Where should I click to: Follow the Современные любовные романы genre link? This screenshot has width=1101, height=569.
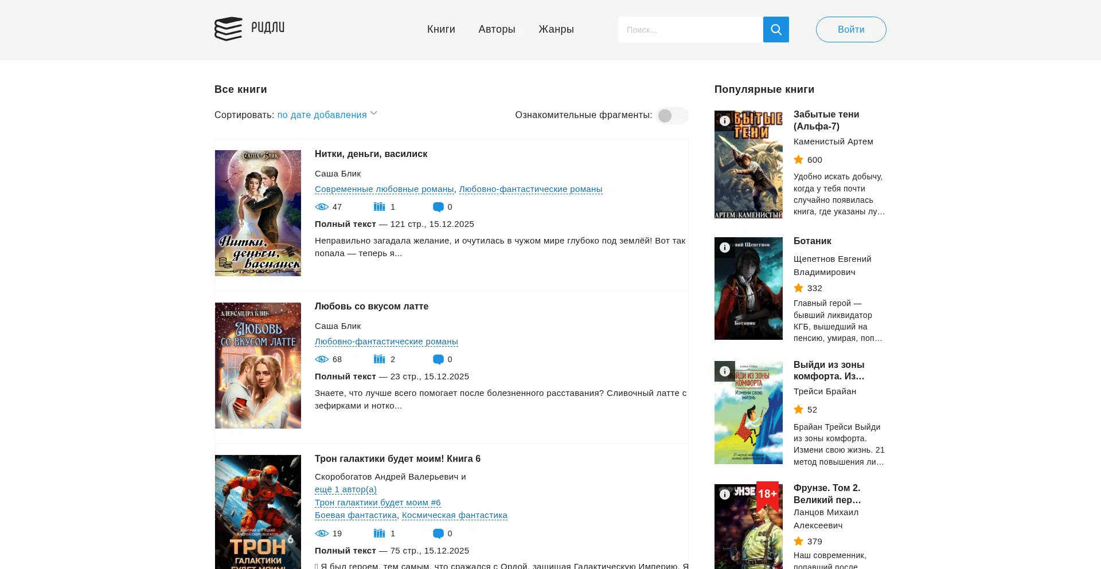(384, 189)
